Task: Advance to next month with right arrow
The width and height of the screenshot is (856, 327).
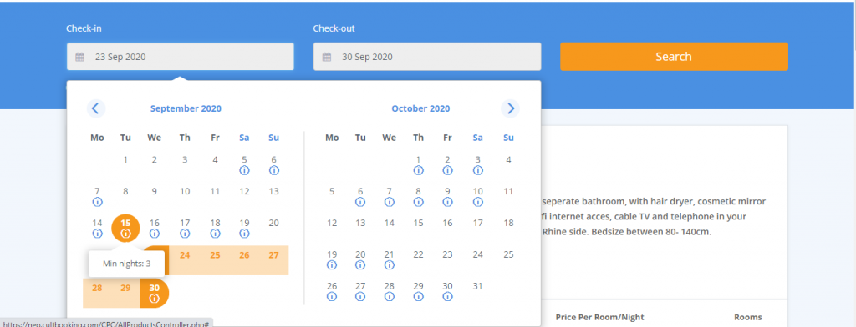Action: [x=511, y=108]
